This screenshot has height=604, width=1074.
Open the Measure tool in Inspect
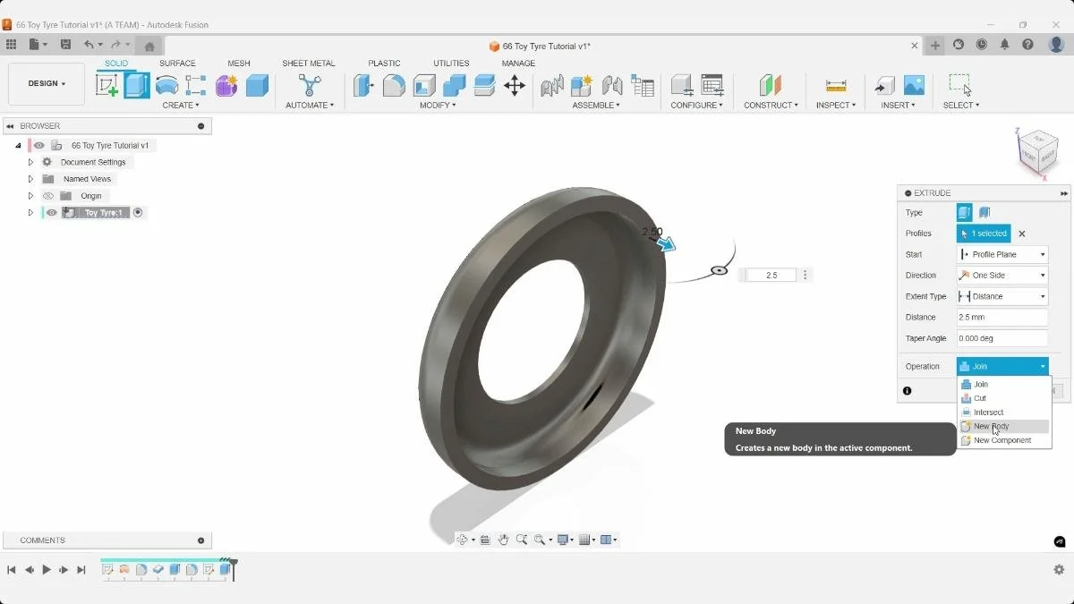(836, 85)
